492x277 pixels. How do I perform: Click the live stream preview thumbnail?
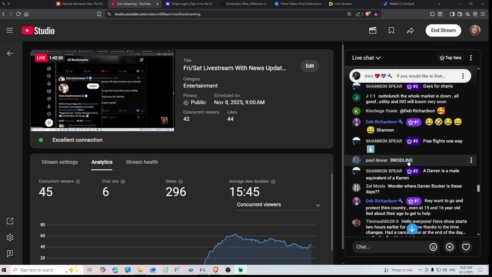[103, 90]
